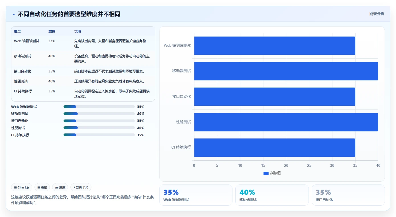Click the 数据 column header
396x217 pixels.
point(52,31)
